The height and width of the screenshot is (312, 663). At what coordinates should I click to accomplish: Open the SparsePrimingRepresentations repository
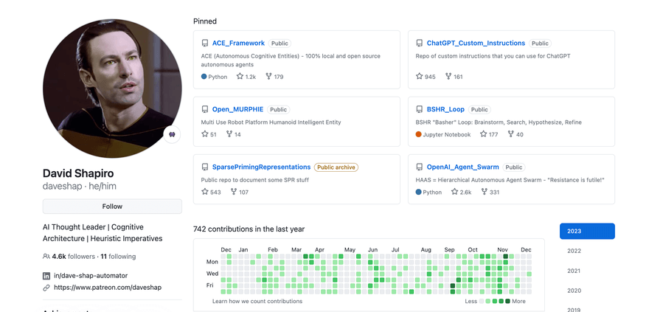[x=261, y=167]
